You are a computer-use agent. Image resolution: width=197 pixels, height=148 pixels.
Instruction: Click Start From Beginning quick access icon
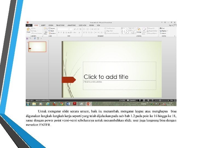[38, 38]
